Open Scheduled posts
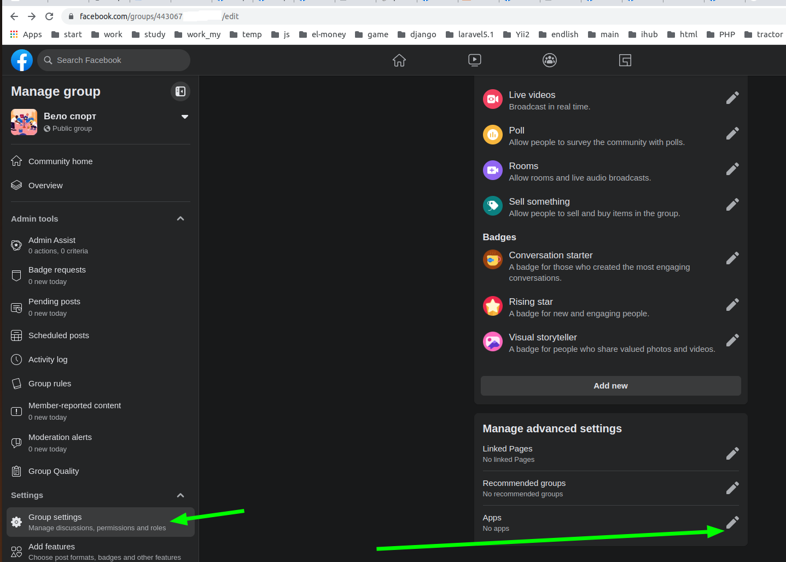 (101, 335)
